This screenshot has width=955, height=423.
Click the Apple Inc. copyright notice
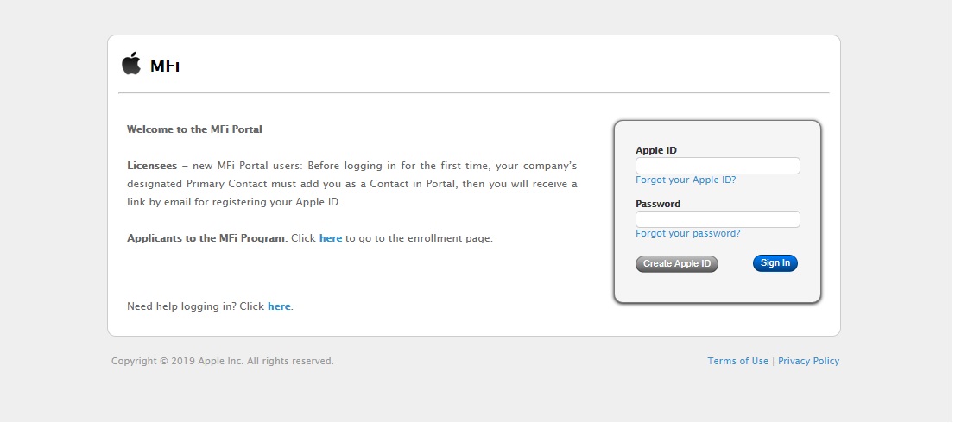point(222,362)
